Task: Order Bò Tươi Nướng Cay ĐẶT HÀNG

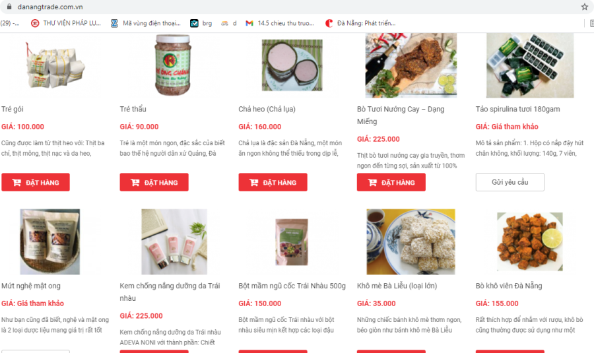Action: (x=391, y=182)
